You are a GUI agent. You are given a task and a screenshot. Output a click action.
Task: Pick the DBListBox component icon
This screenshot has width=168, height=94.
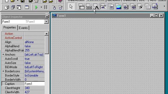(x=126, y=6)
